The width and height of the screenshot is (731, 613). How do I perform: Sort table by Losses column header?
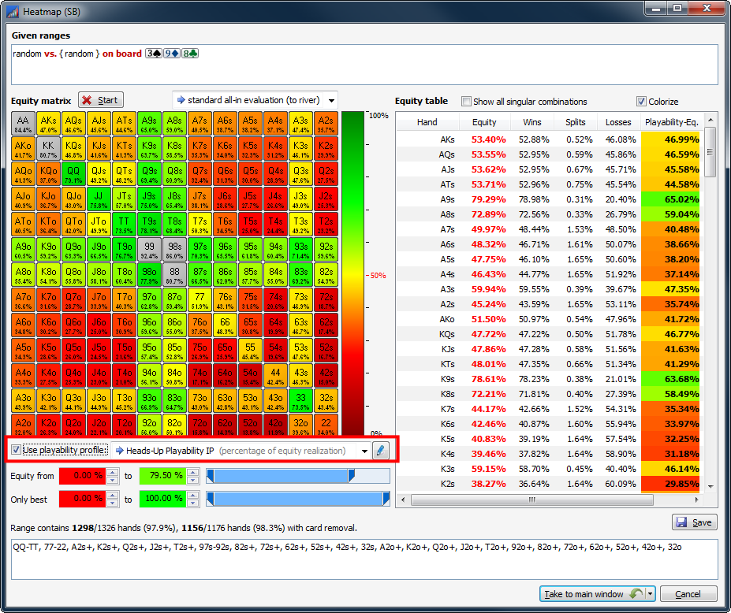tap(618, 122)
